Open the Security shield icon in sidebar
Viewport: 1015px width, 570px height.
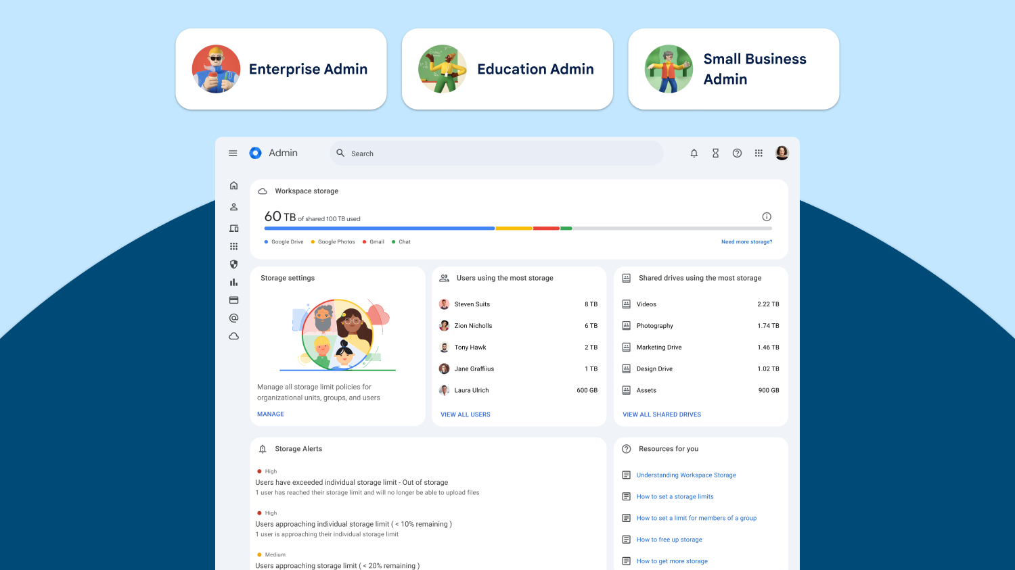233,264
